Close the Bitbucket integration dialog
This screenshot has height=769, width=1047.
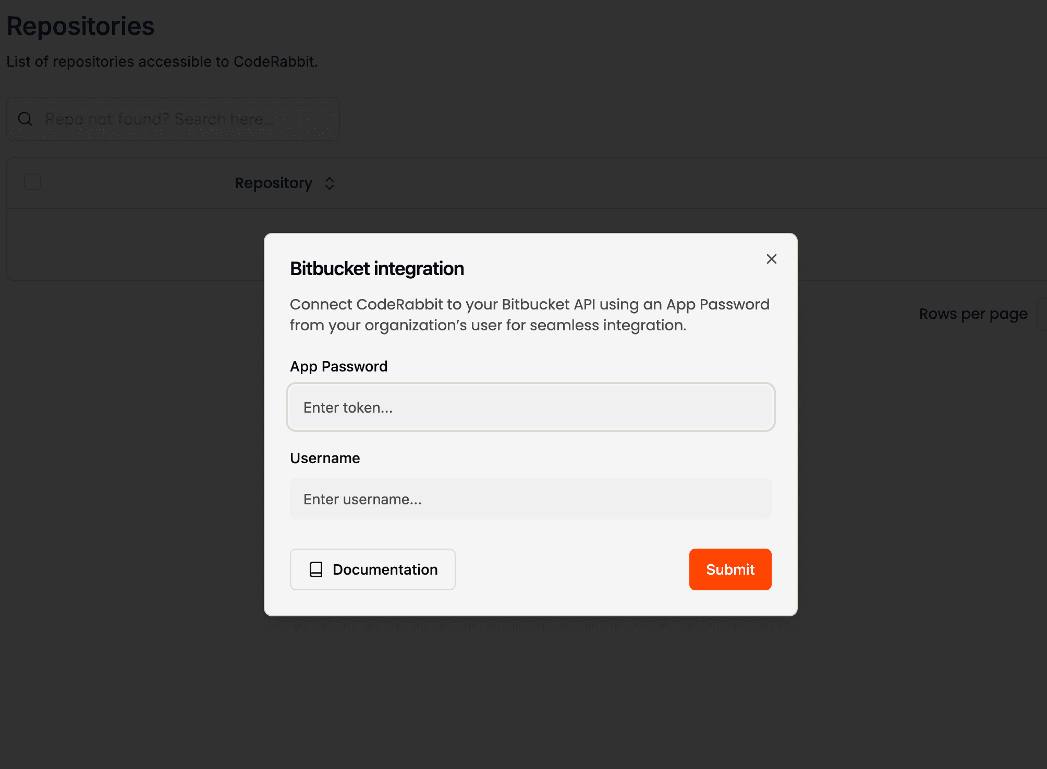771,259
